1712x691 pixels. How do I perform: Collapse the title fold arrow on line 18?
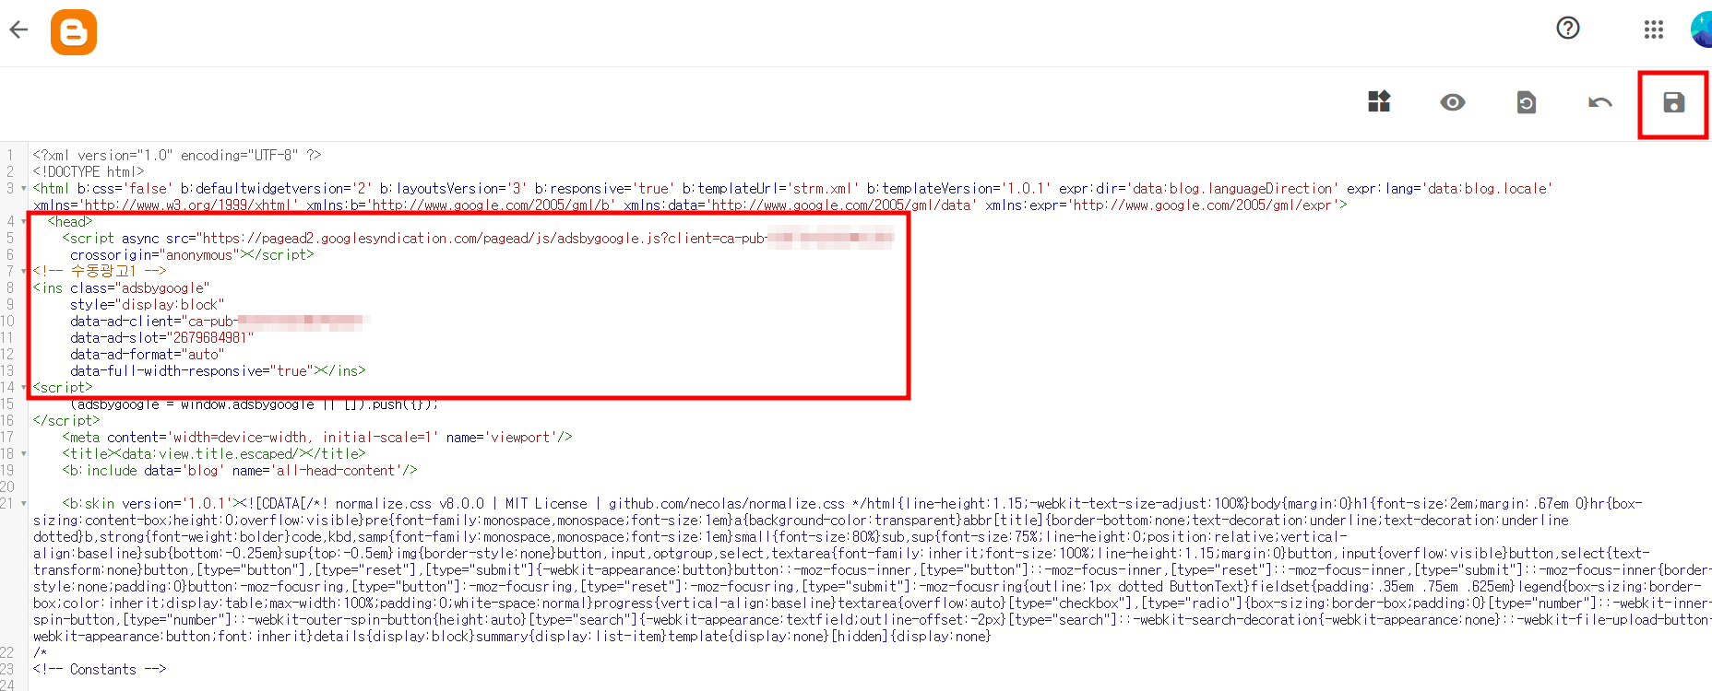pyautogui.click(x=23, y=454)
